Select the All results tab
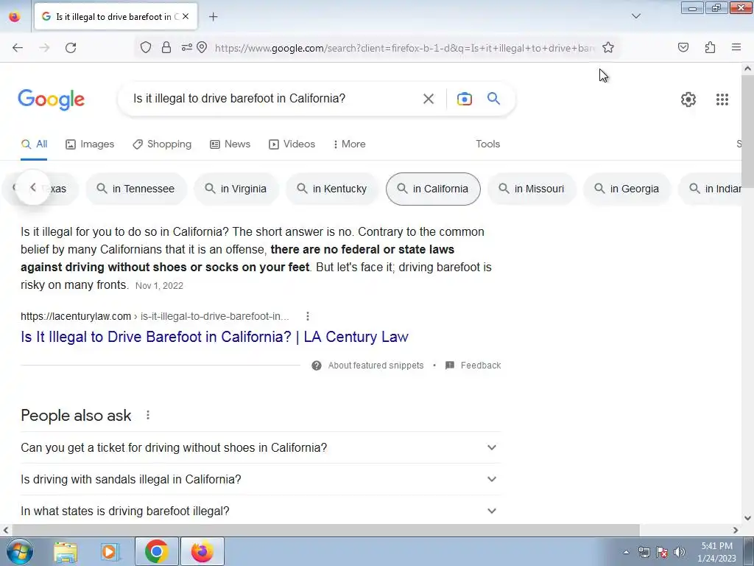The height and width of the screenshot is (566, 754). tap(34, 144)
